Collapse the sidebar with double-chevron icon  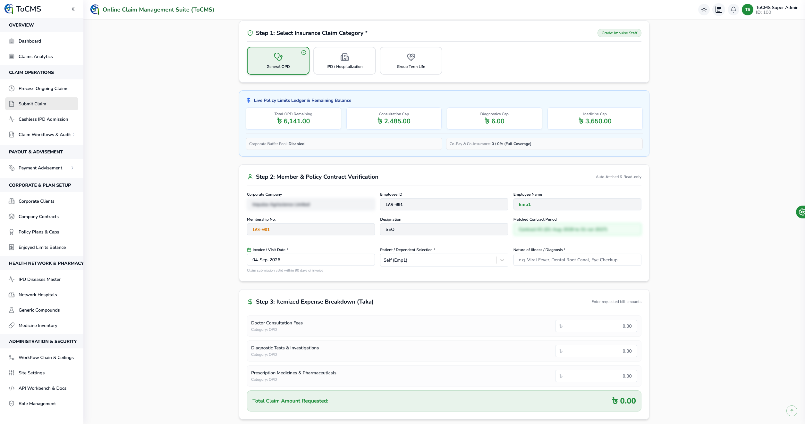click(x=73, y=9)
